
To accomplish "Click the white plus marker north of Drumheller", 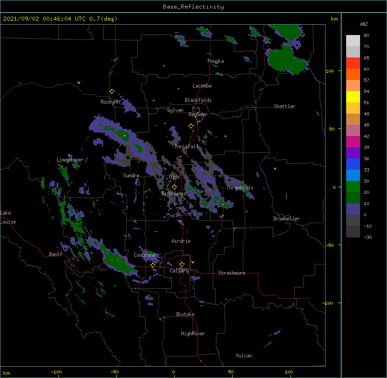I will [275, 168].
